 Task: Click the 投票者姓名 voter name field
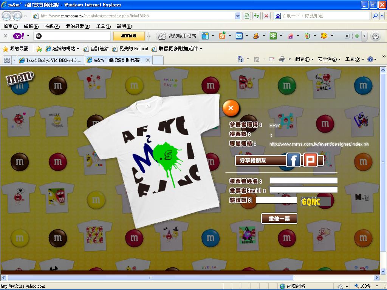click(x=303, y=180)
